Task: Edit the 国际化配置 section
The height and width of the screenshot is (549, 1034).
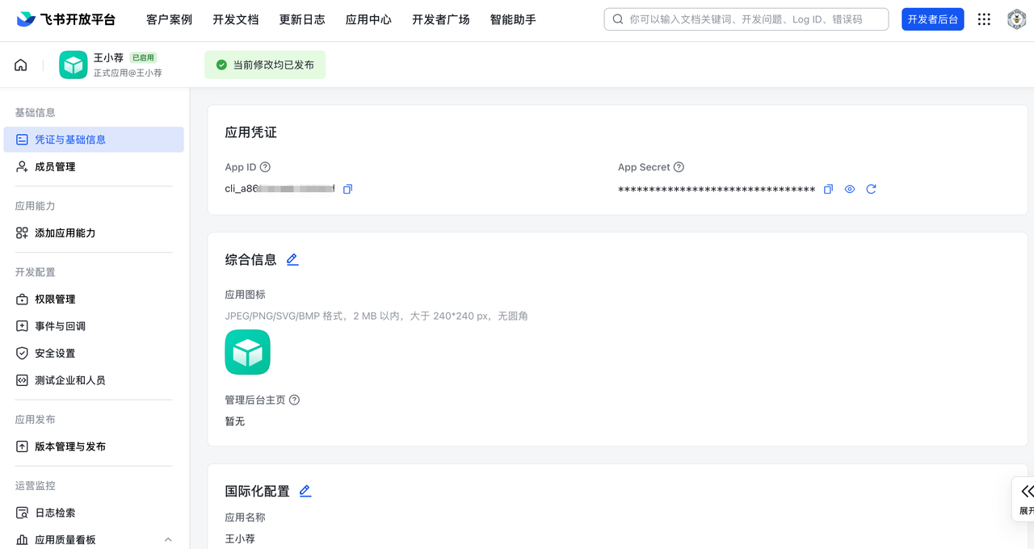Action: (x=305, y=491)
